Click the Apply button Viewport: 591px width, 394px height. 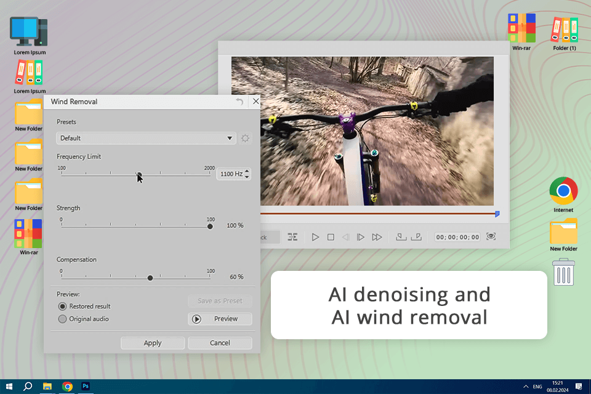pos(153,343)
